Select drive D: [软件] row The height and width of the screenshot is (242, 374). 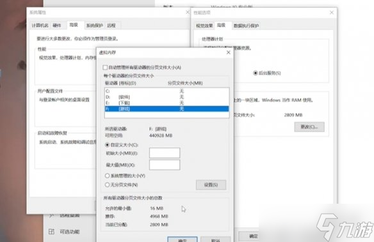[x=167, y=97]
